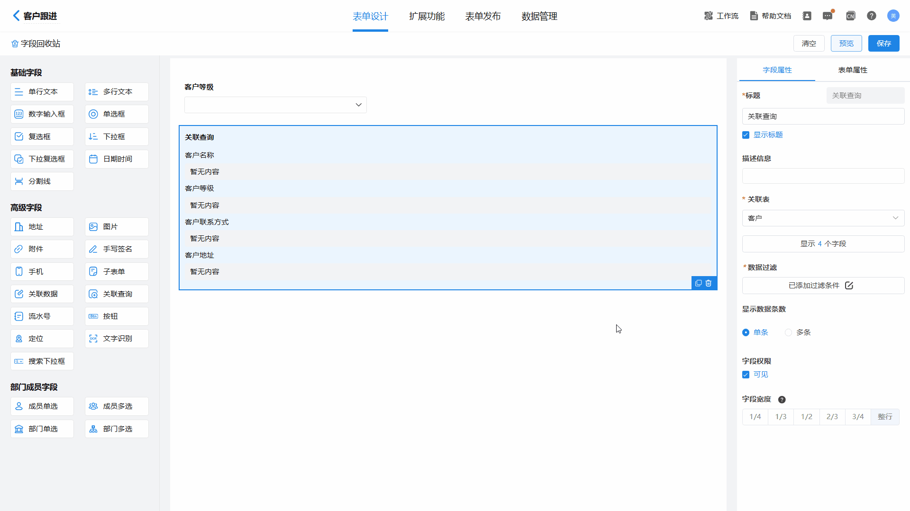Copy the 关联查询 field with duplicate icon

pyautogui.click(x=698, y=283)
